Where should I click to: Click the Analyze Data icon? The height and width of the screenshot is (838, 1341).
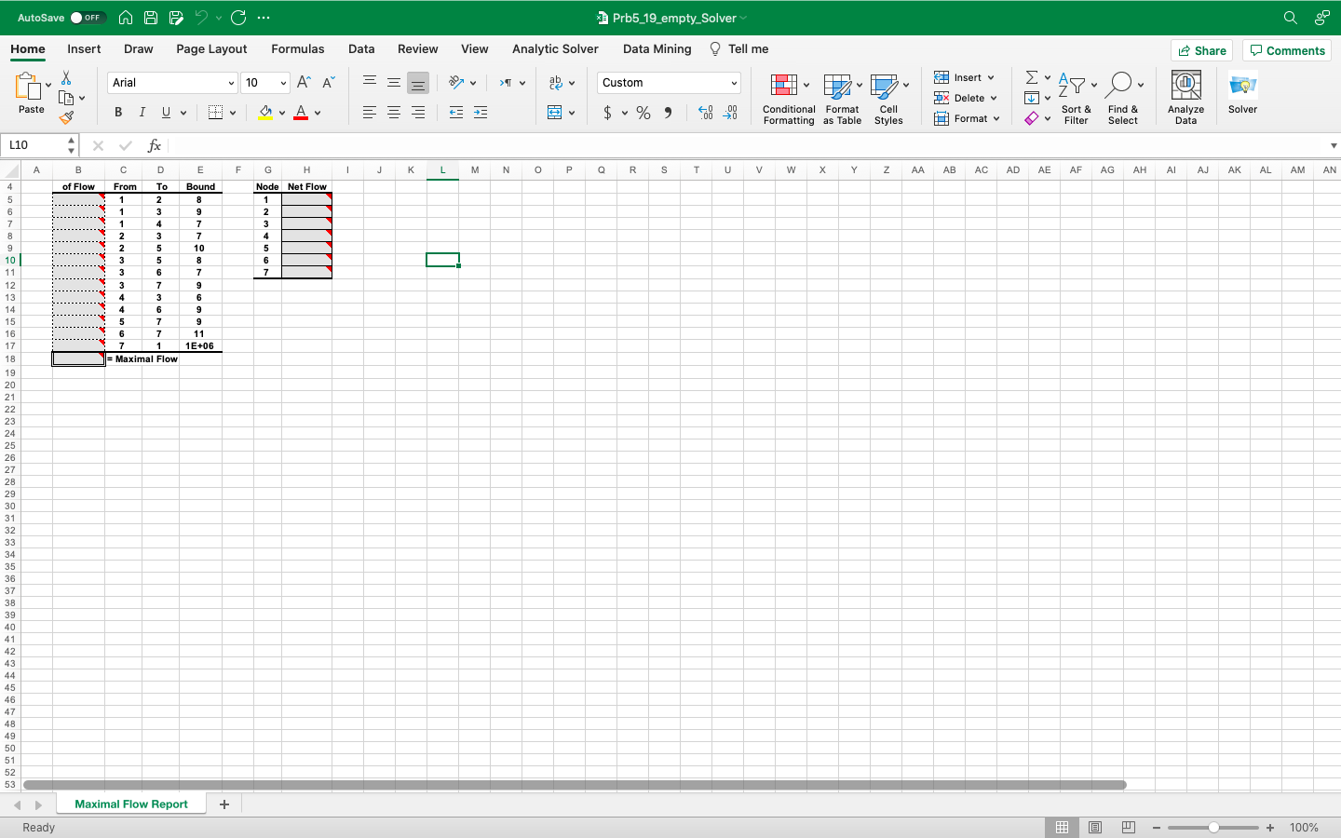click(x=1185, y=86)
